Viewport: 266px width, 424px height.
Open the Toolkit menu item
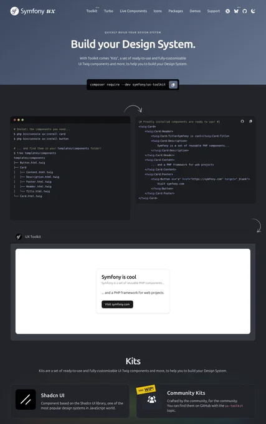pyautogui.click(x=92, y=11)
